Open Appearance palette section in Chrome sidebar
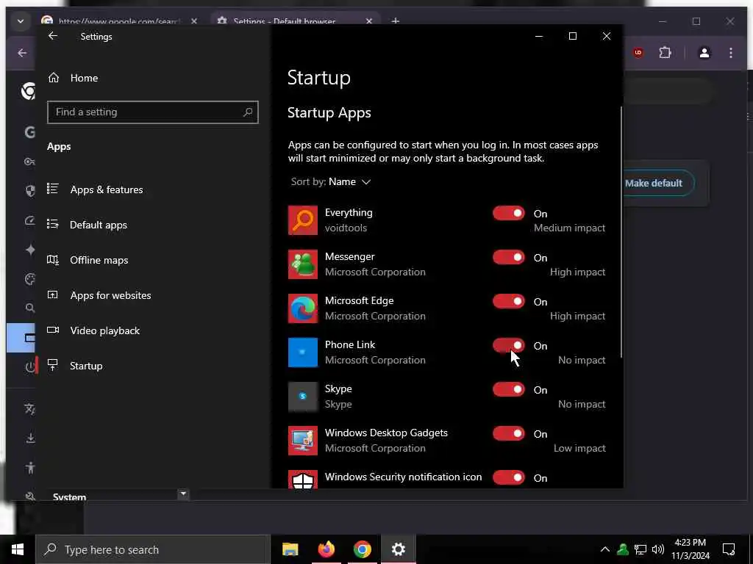 click(29, 279)
